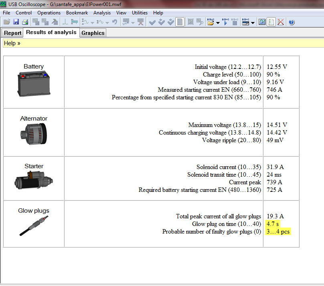Switch to the Report tab
The width and height of the screenshot is (324, 286).
(13, 33)
